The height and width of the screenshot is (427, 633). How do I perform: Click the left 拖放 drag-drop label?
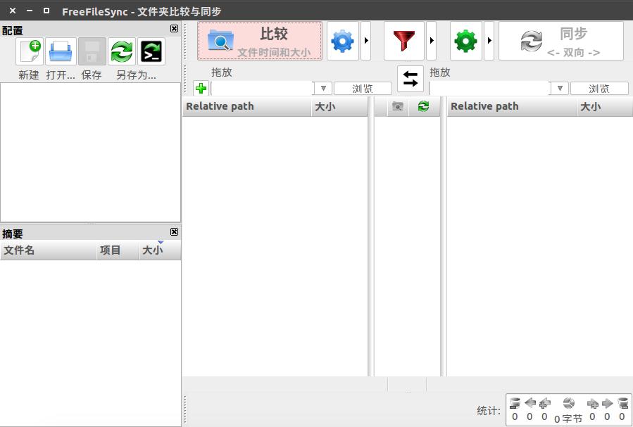[222, 72]
